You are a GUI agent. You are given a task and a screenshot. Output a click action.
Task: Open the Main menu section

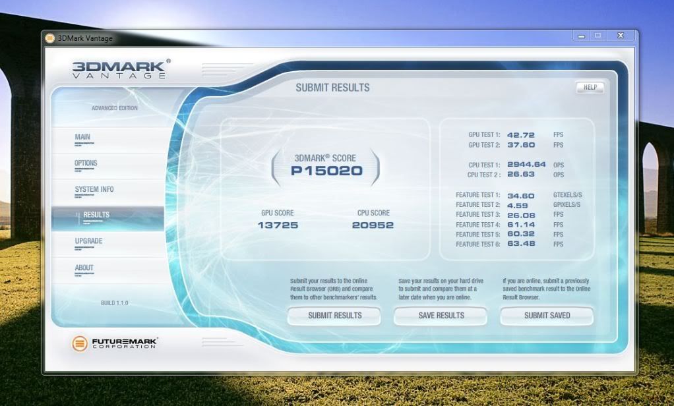(107, 140)
